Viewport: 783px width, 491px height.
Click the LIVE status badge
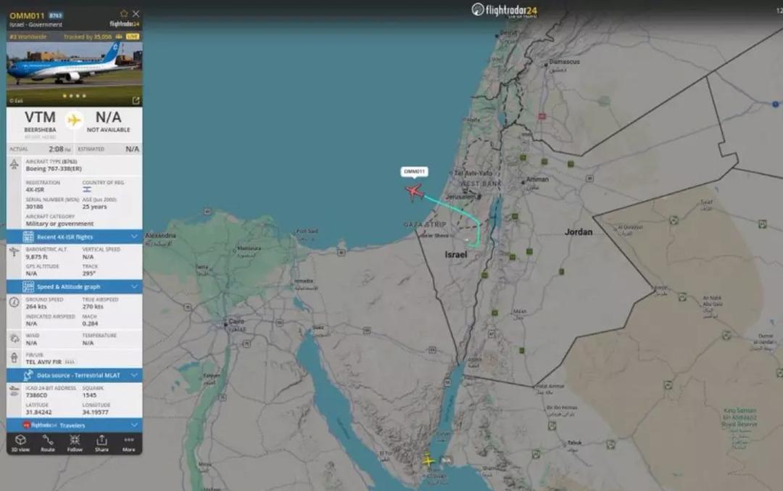[133, 36]
